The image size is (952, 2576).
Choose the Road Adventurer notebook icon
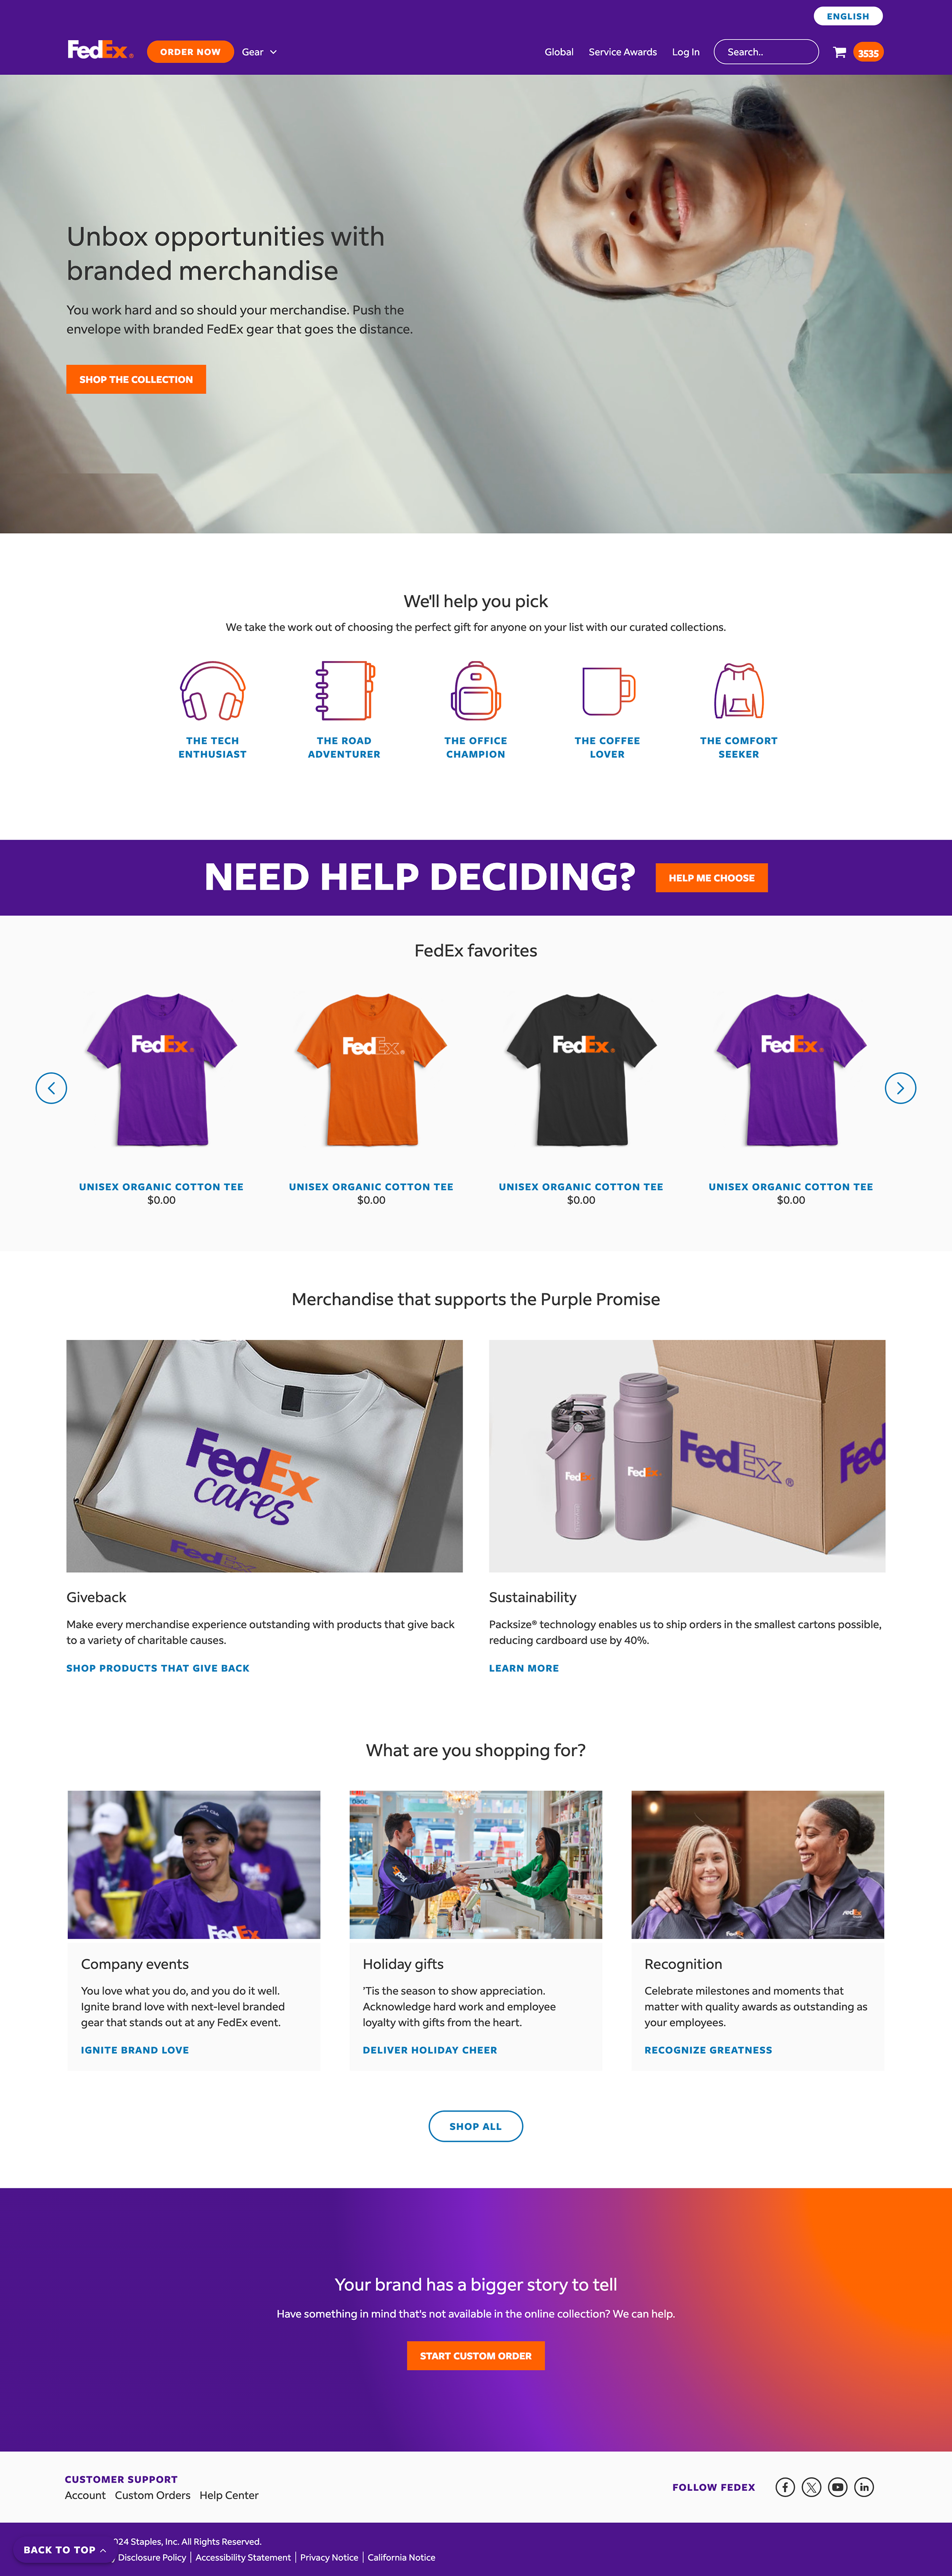344,691
